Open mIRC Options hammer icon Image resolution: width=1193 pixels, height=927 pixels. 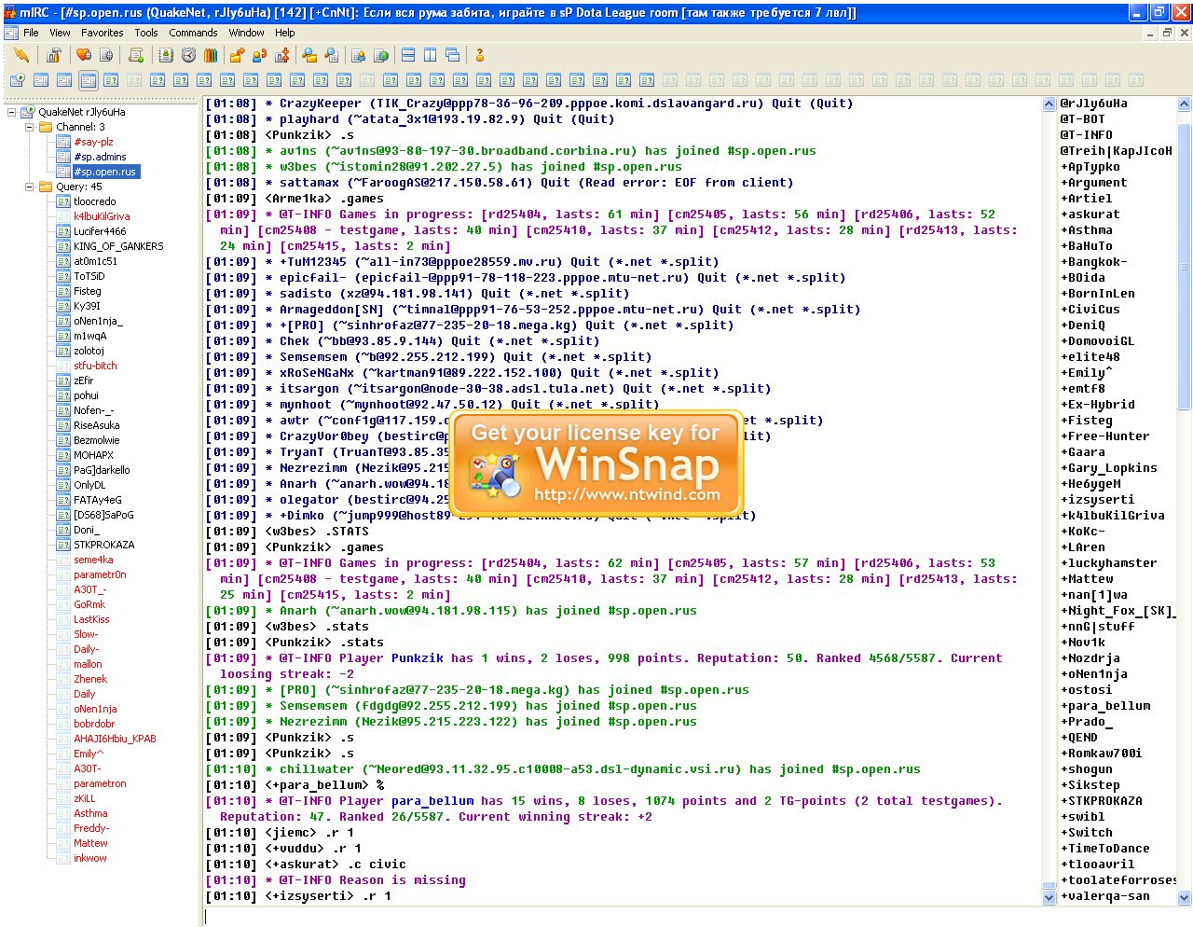coord(54,56)
